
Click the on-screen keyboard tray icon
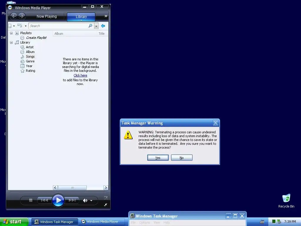tap(262, 222)
